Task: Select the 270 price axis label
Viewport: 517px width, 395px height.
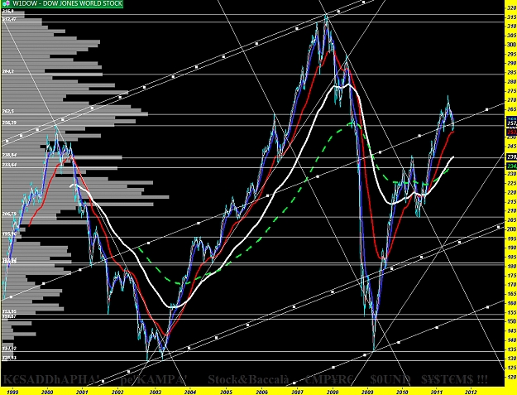Action: coord(512,100)
